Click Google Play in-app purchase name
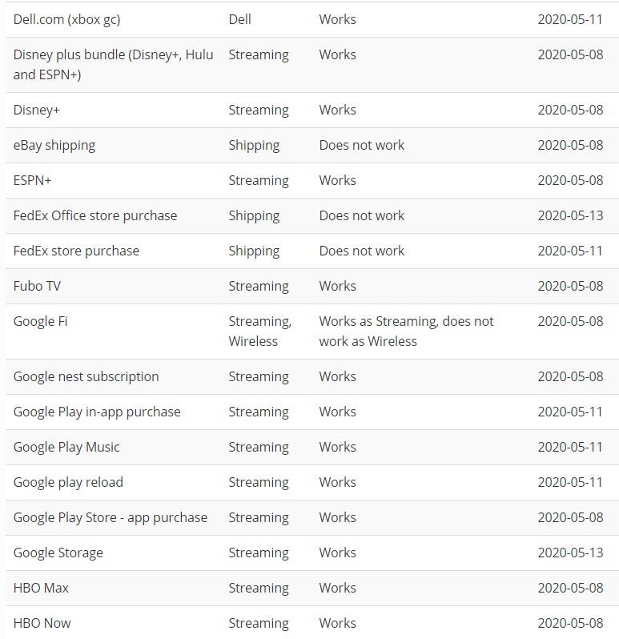This screenshot has height=639, width=619. 97,412
